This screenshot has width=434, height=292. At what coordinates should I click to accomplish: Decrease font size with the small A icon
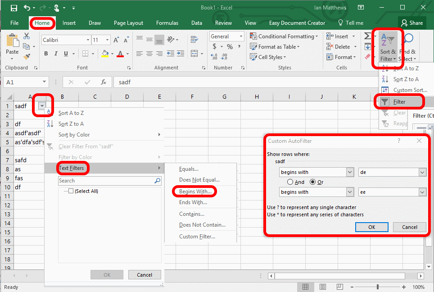[126, 40]
